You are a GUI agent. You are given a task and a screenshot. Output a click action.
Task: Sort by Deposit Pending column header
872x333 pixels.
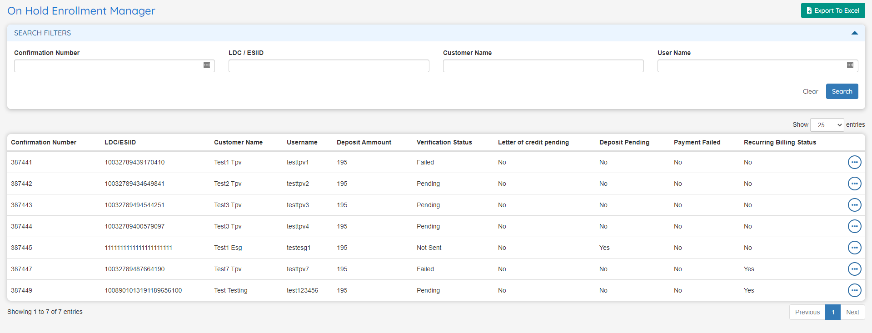pos(624,142)
